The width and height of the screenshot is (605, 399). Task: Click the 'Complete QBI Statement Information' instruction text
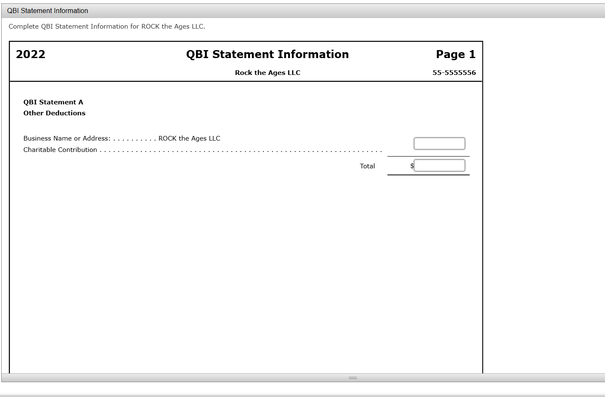[107, 27]
